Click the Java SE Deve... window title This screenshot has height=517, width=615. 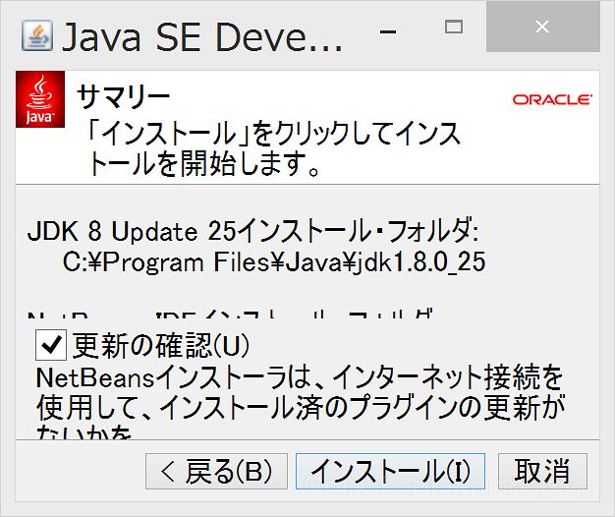(x=202, y=37)
